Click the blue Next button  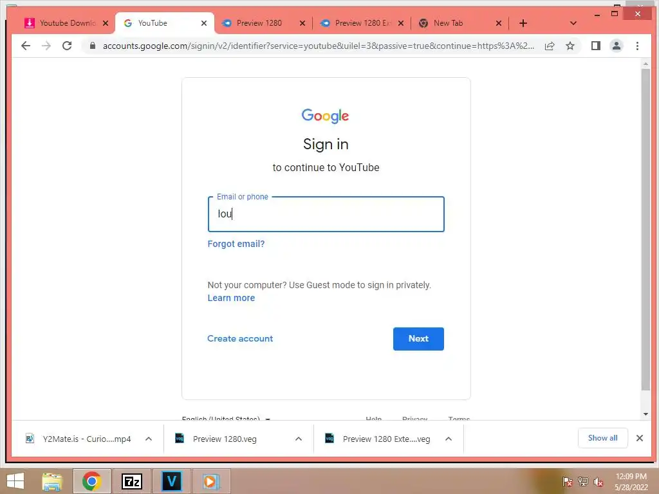418,338
